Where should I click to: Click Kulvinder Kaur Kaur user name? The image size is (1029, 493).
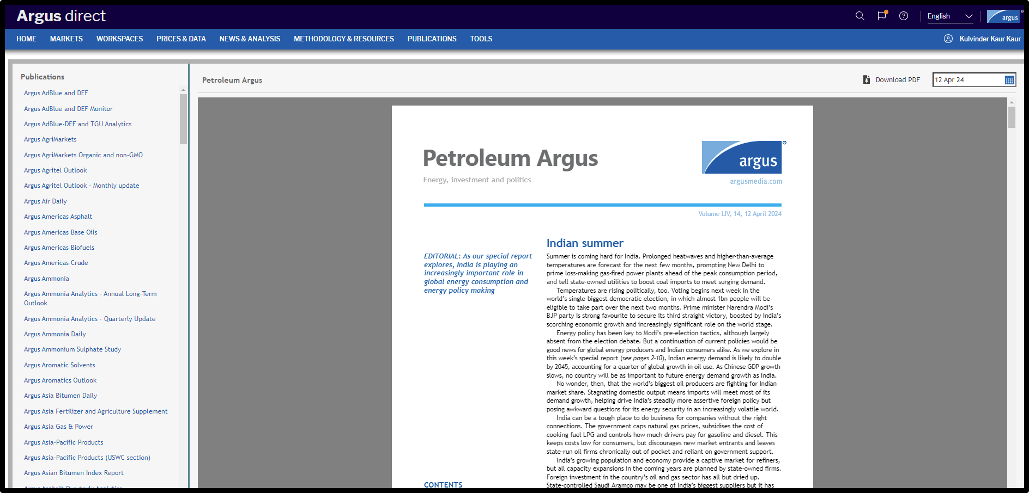pyautogui.click(x=990, y=39)
